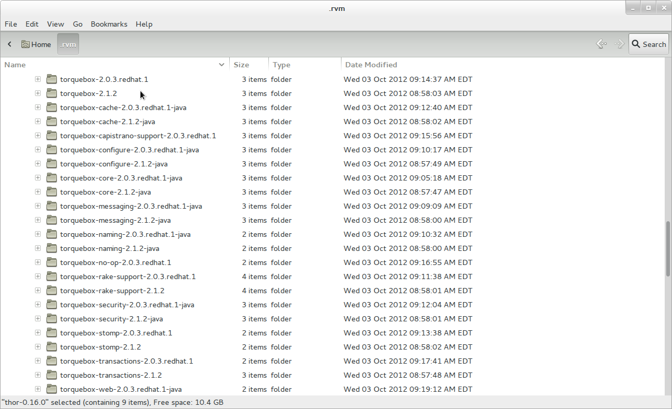Click folder icon of torquebox-cache-2.0.3.redhat.1-java
This screenshot has height=409, width=672.
(x=51, y=107)
